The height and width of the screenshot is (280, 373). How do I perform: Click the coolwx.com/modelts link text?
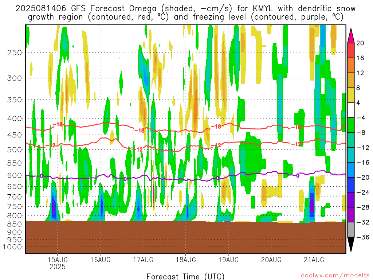[x=335, y=276]
